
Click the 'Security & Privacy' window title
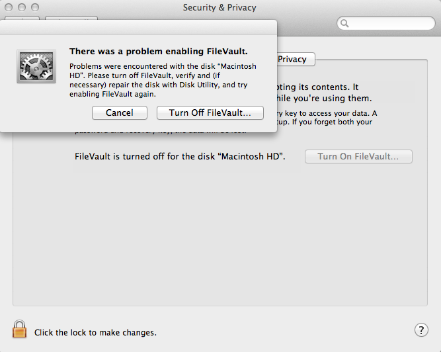[220, 7]
